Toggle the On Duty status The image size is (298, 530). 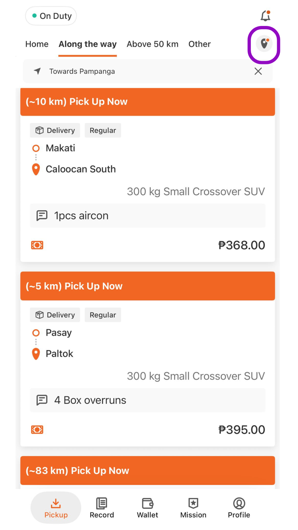tap(51, 16)
